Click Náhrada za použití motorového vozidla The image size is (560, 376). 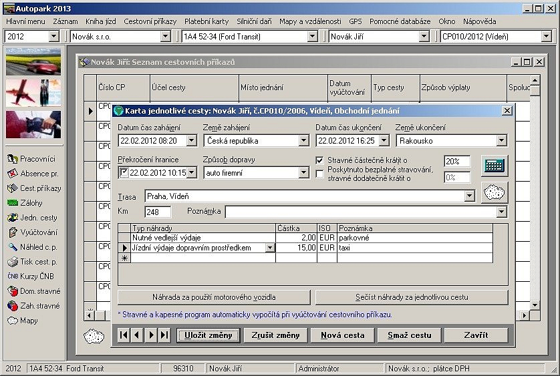(x=213, y=297)
